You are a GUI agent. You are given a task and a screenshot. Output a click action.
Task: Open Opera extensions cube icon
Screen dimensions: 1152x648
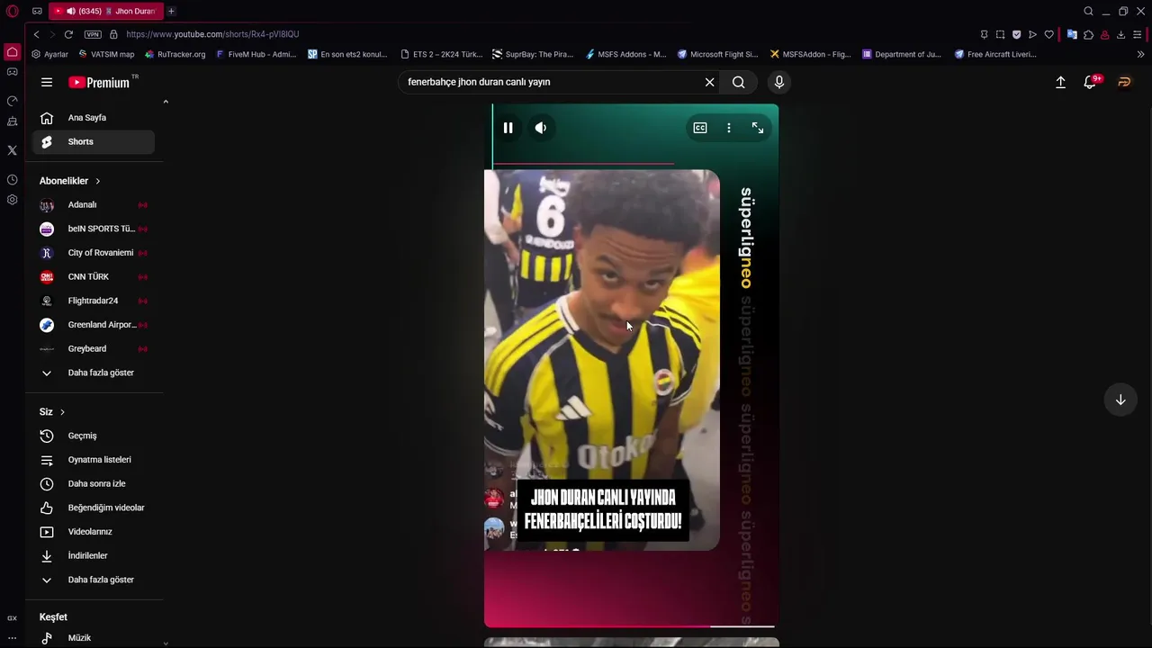tap(1088, 34)
